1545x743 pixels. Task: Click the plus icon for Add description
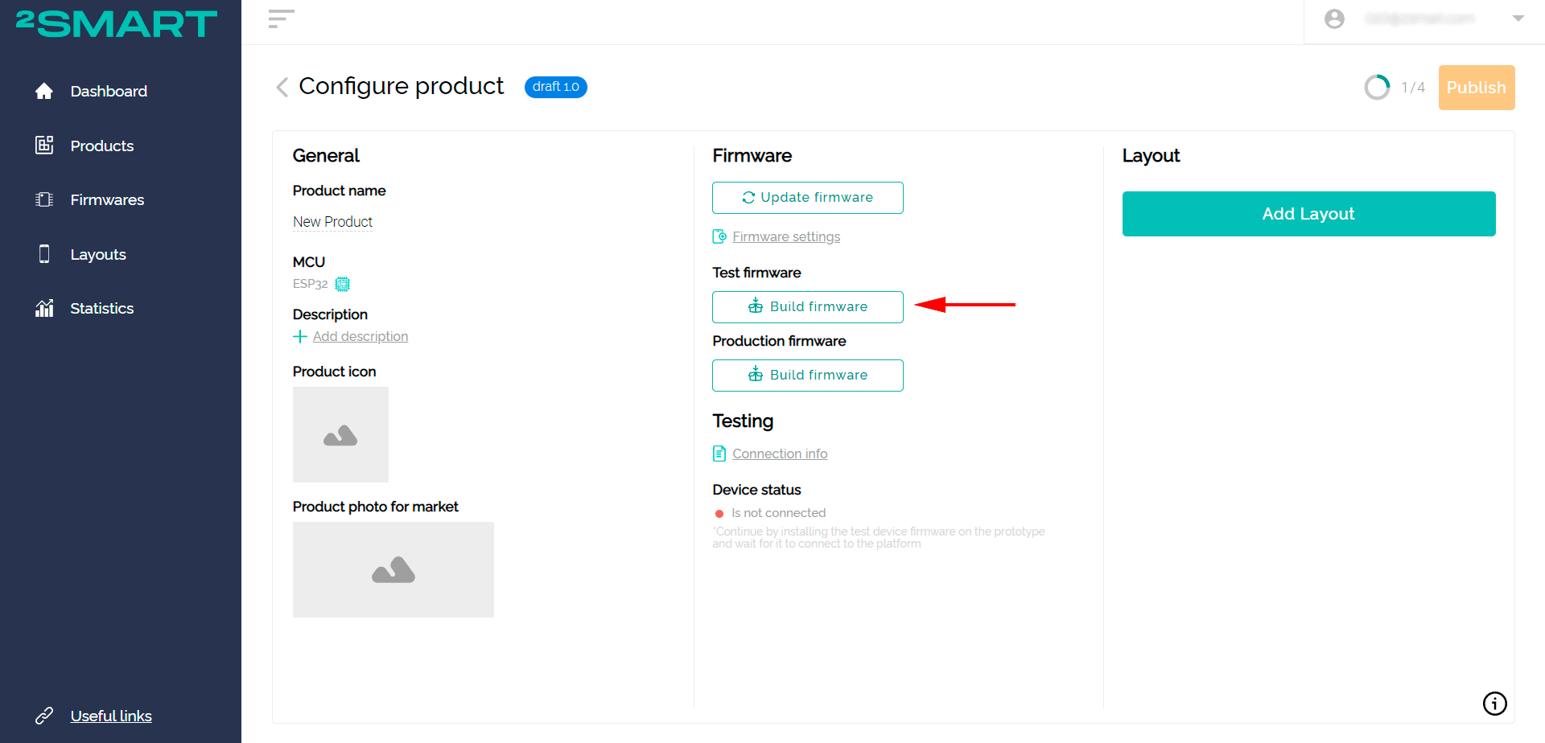[300, 337]
